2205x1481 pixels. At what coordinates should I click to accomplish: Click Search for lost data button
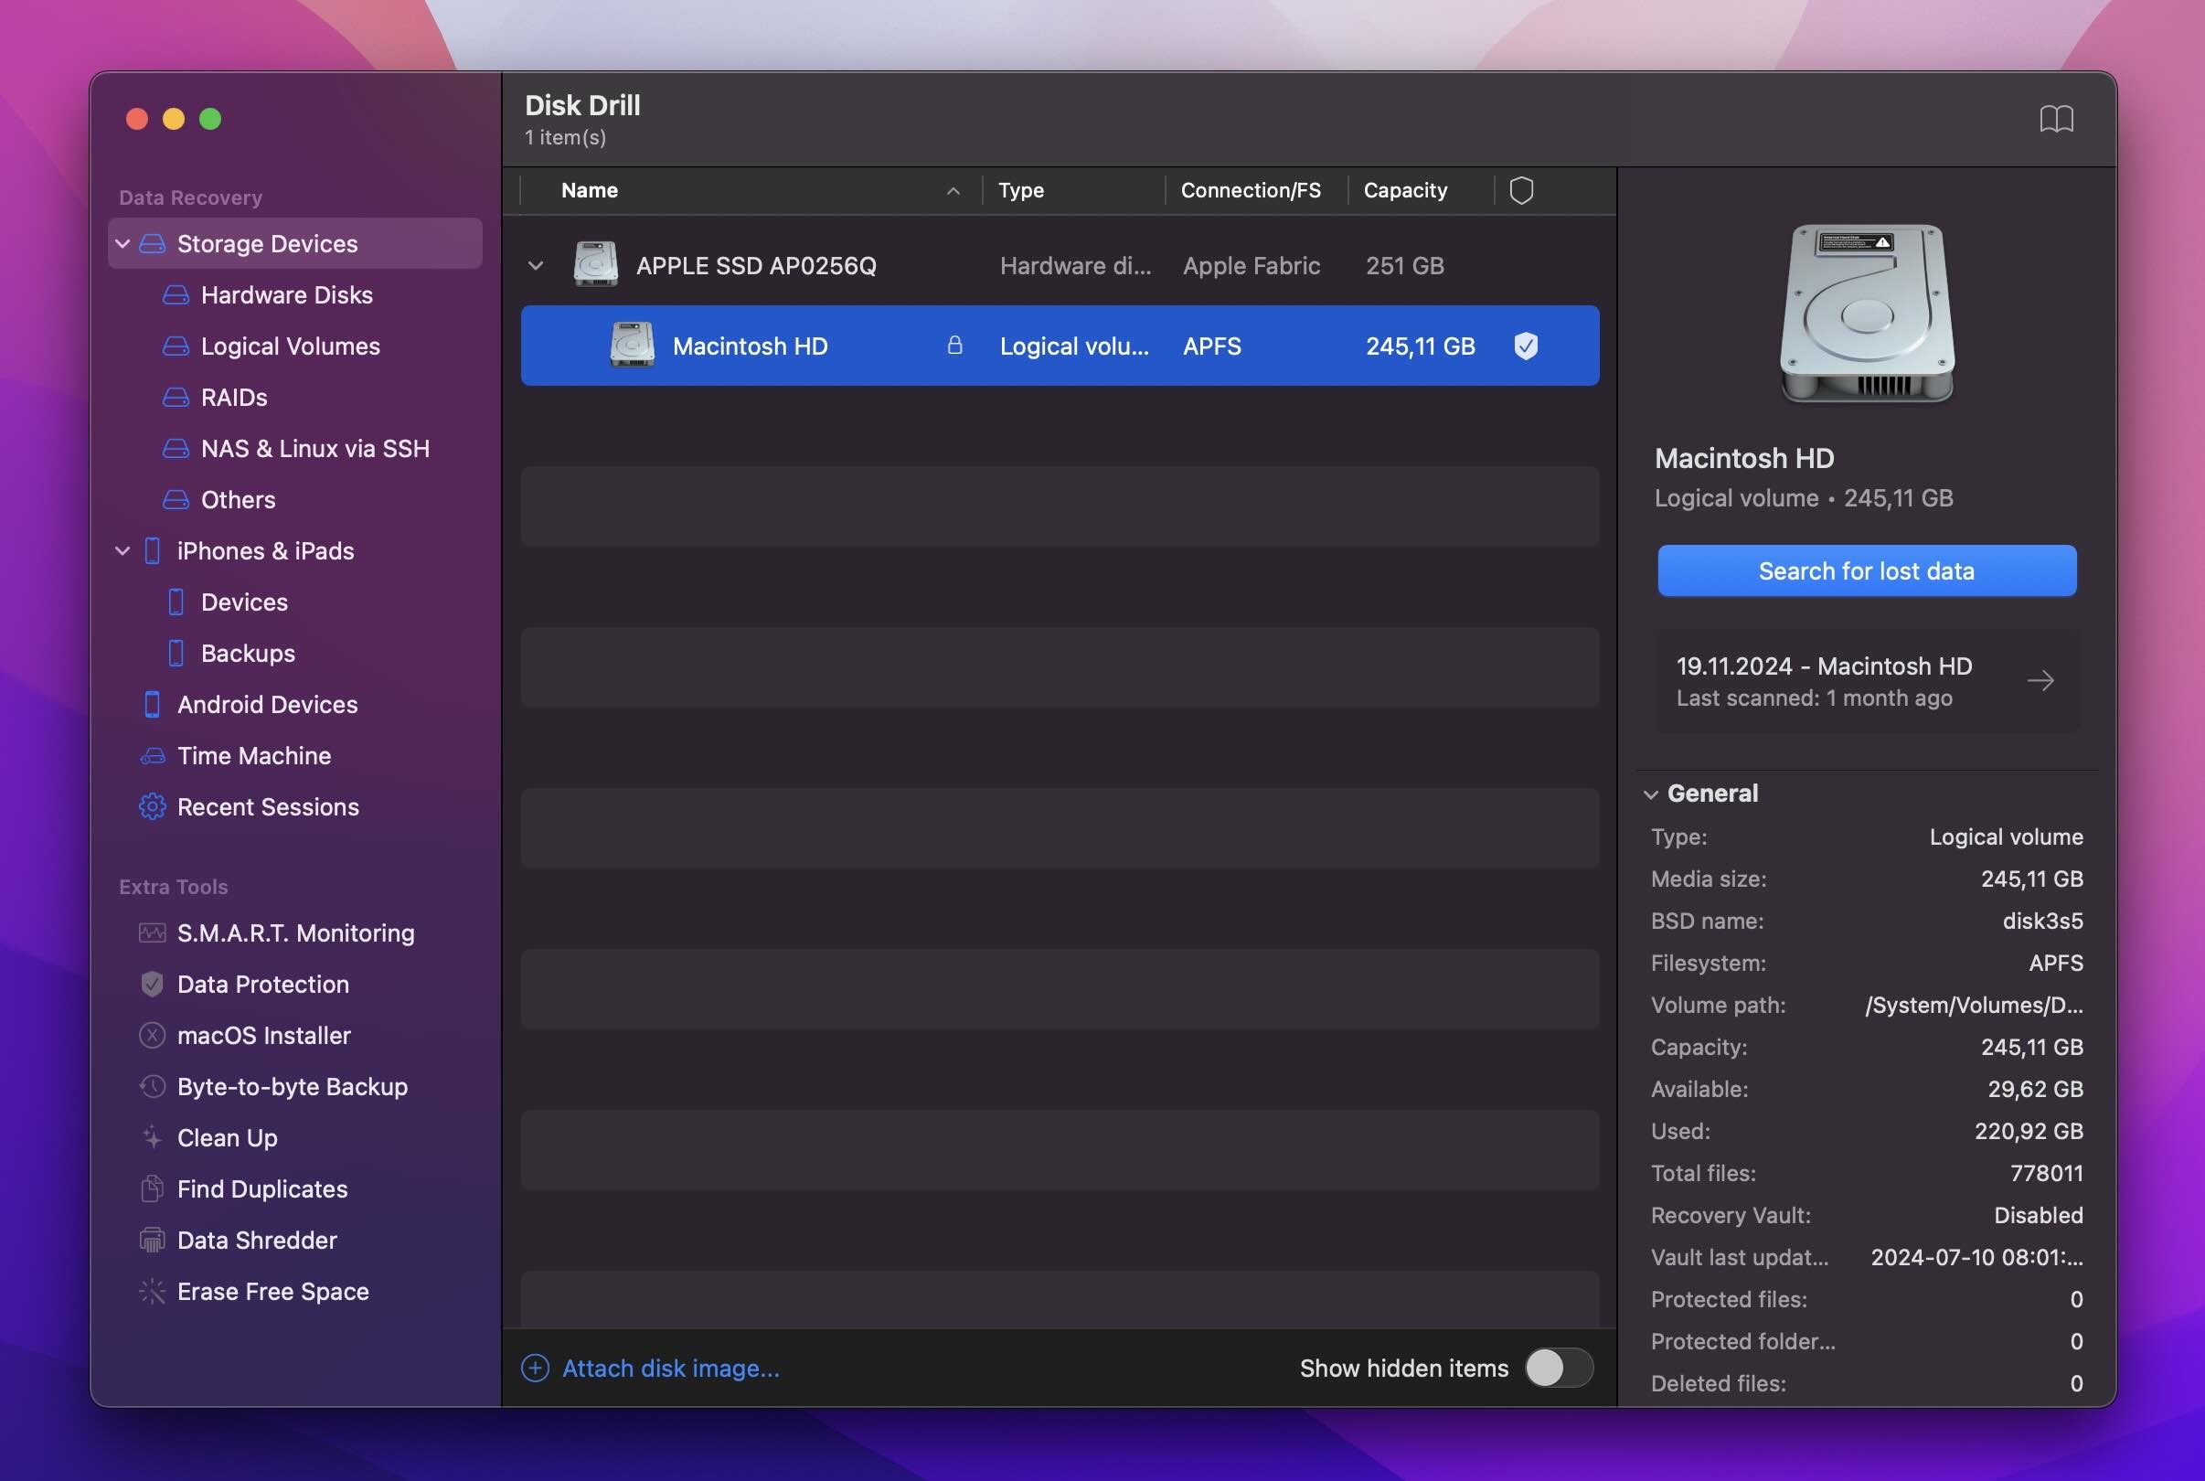tap(1868, 570)
